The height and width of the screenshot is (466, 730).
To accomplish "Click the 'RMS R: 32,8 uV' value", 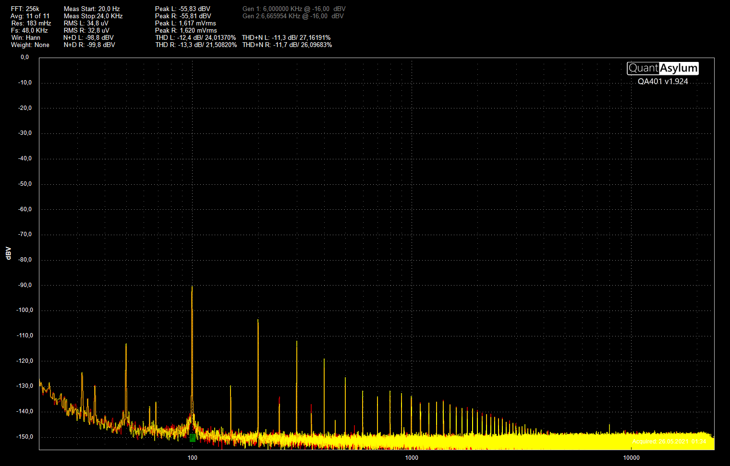I will [86, 30].
